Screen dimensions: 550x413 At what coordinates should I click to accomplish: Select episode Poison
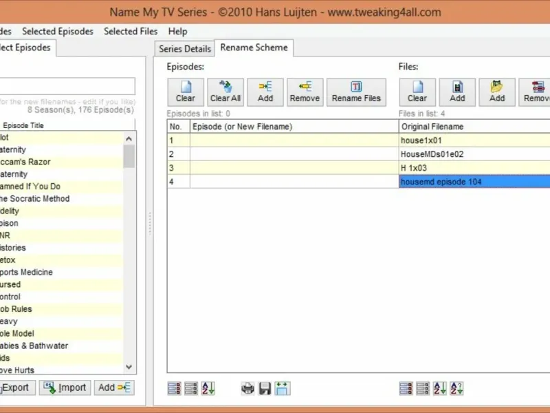coord(61,223)
